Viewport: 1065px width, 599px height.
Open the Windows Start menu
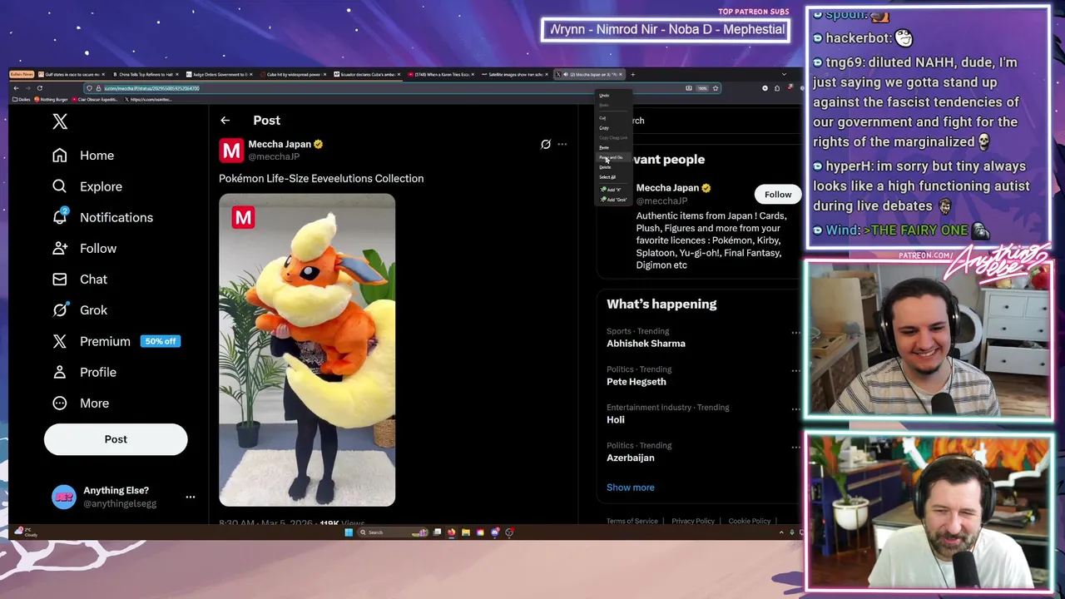(x=349, y=532)
